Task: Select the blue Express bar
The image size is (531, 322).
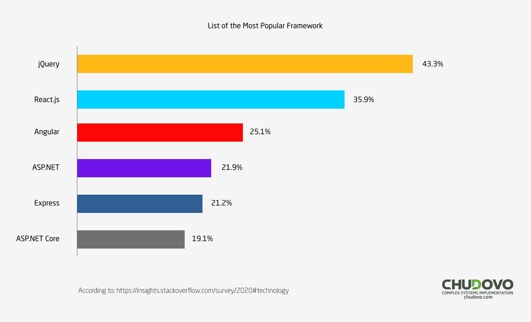Action: point(139,204)
